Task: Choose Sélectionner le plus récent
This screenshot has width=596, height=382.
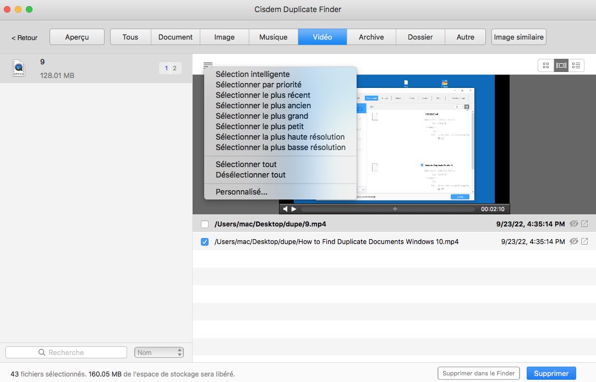Action: click(263, 95)
